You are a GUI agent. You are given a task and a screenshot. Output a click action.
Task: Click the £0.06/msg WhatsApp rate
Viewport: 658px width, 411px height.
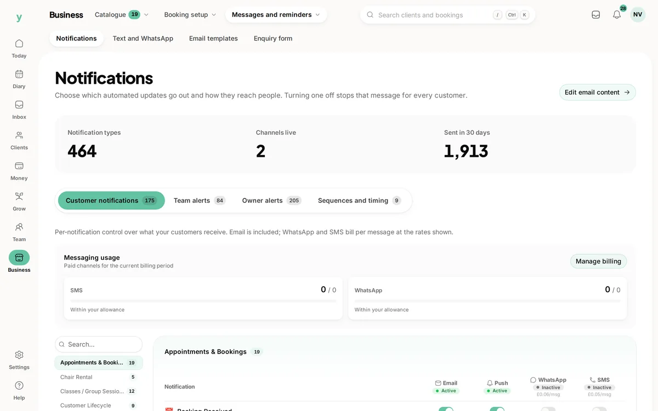548,395
